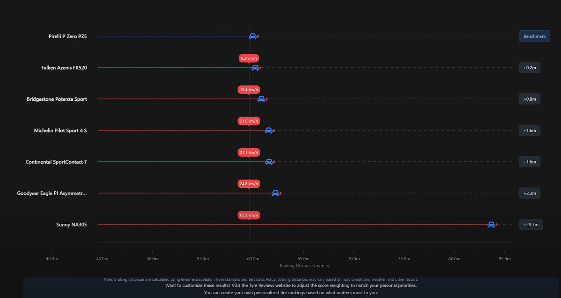This screenshot has width=561, height=298.
Task: Click the Falken Azenis FK520 car icon
Action: point(255,68)
